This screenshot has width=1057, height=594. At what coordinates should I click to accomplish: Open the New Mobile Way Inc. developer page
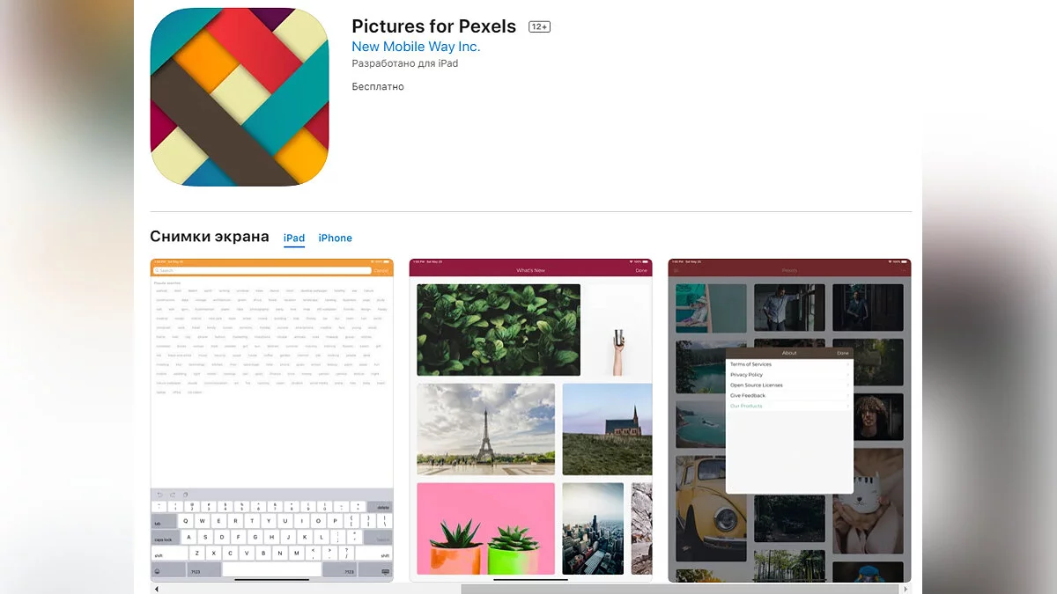tap(416, 47)
